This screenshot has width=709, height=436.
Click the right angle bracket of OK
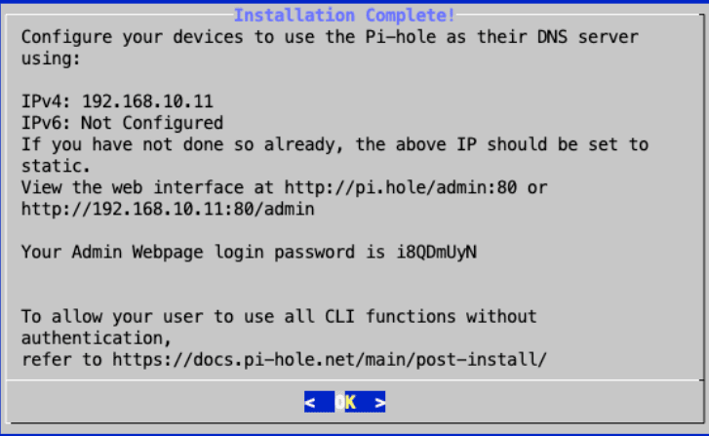pos(379,402)
